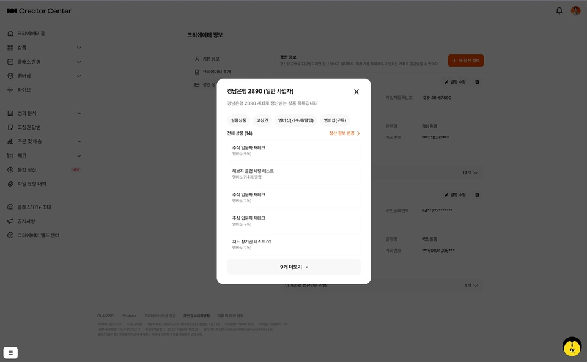Open the 코칭권 답변 note icon
This screenshot has width=587, height=362.
click(x=10, y=127)
